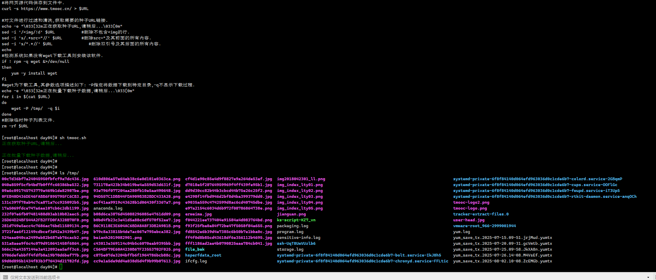
Task: Click the jianguan.png file name
Action: [291, 214]
